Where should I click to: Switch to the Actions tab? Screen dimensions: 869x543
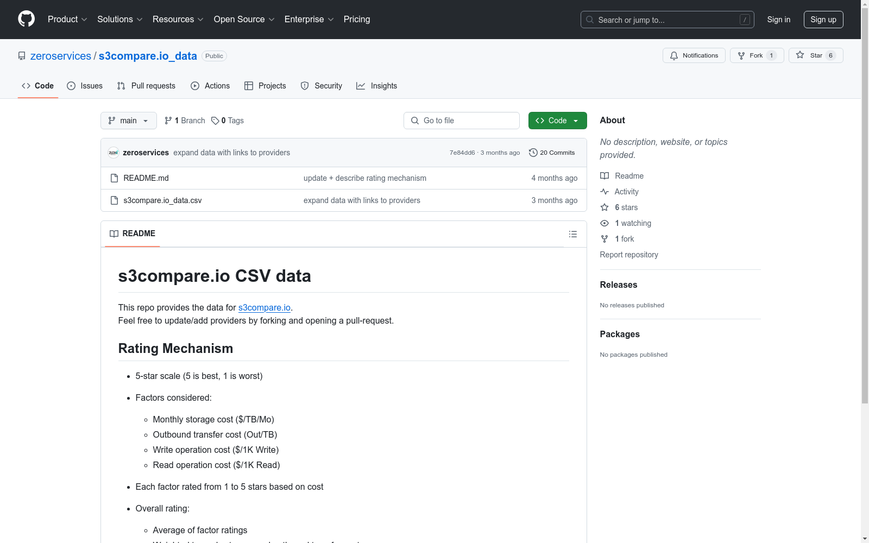click(x=210, y=86)
